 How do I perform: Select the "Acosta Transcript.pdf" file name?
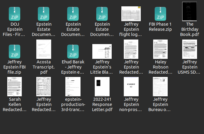44,67
